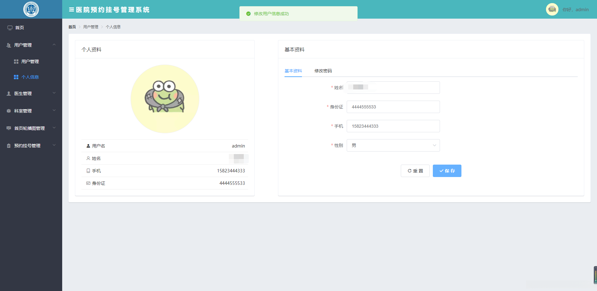Click the grid icon beside 用户管理 submenu item
This screenshot has width=597, height=291.
(x=16, y=61)
